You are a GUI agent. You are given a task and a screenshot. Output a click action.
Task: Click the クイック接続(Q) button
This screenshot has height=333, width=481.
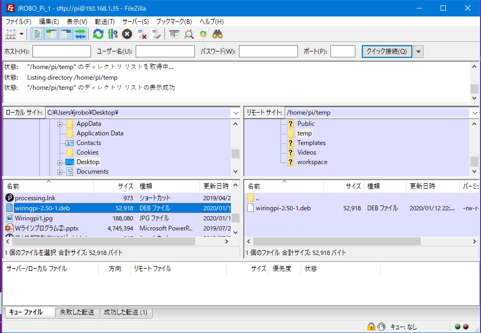point(387,52)
